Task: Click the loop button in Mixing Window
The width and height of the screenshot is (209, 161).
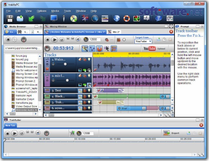Action: click(62, 40)
